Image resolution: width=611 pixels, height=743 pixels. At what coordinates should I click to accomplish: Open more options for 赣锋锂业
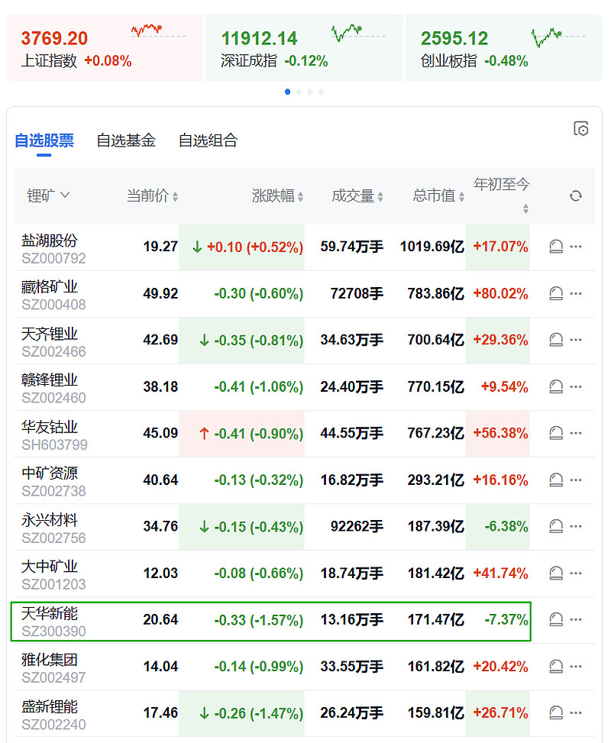coord(576,386)
